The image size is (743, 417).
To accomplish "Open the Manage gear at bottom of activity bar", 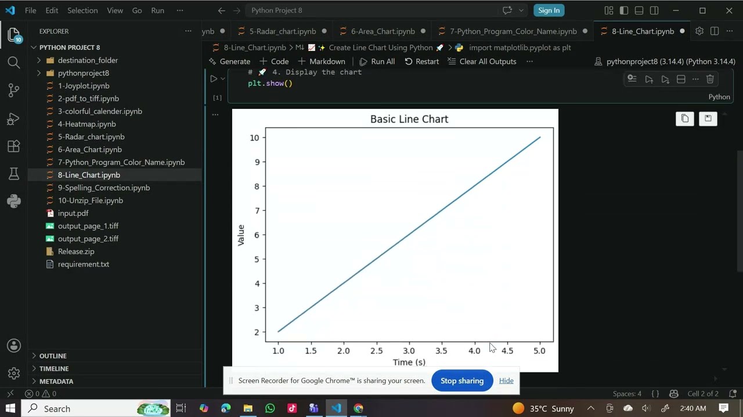I will 14,374.
